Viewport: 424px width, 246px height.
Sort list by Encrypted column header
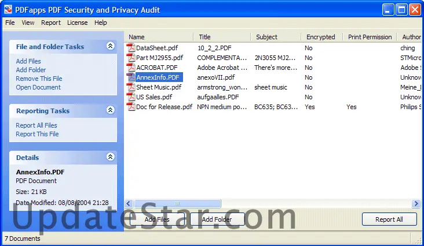pos(322,37)
